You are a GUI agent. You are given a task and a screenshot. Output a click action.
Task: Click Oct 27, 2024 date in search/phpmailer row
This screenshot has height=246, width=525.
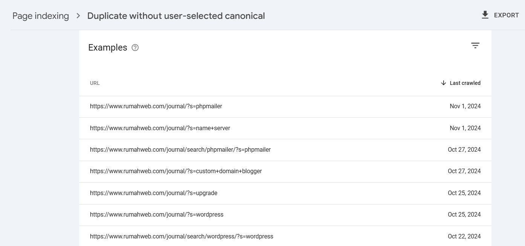[464, 150]
